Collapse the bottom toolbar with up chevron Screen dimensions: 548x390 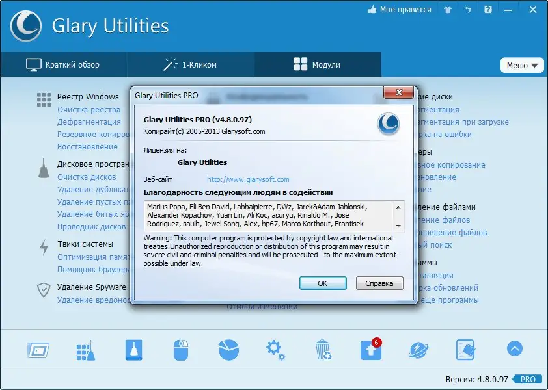point(514,348)
